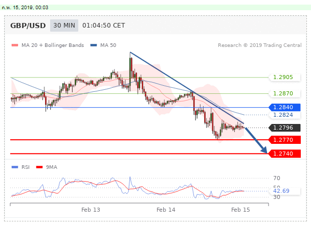Click the Thai date header 15, 2019, 00:03
This screenshot has height=226, width=311.
pos(25,8)
